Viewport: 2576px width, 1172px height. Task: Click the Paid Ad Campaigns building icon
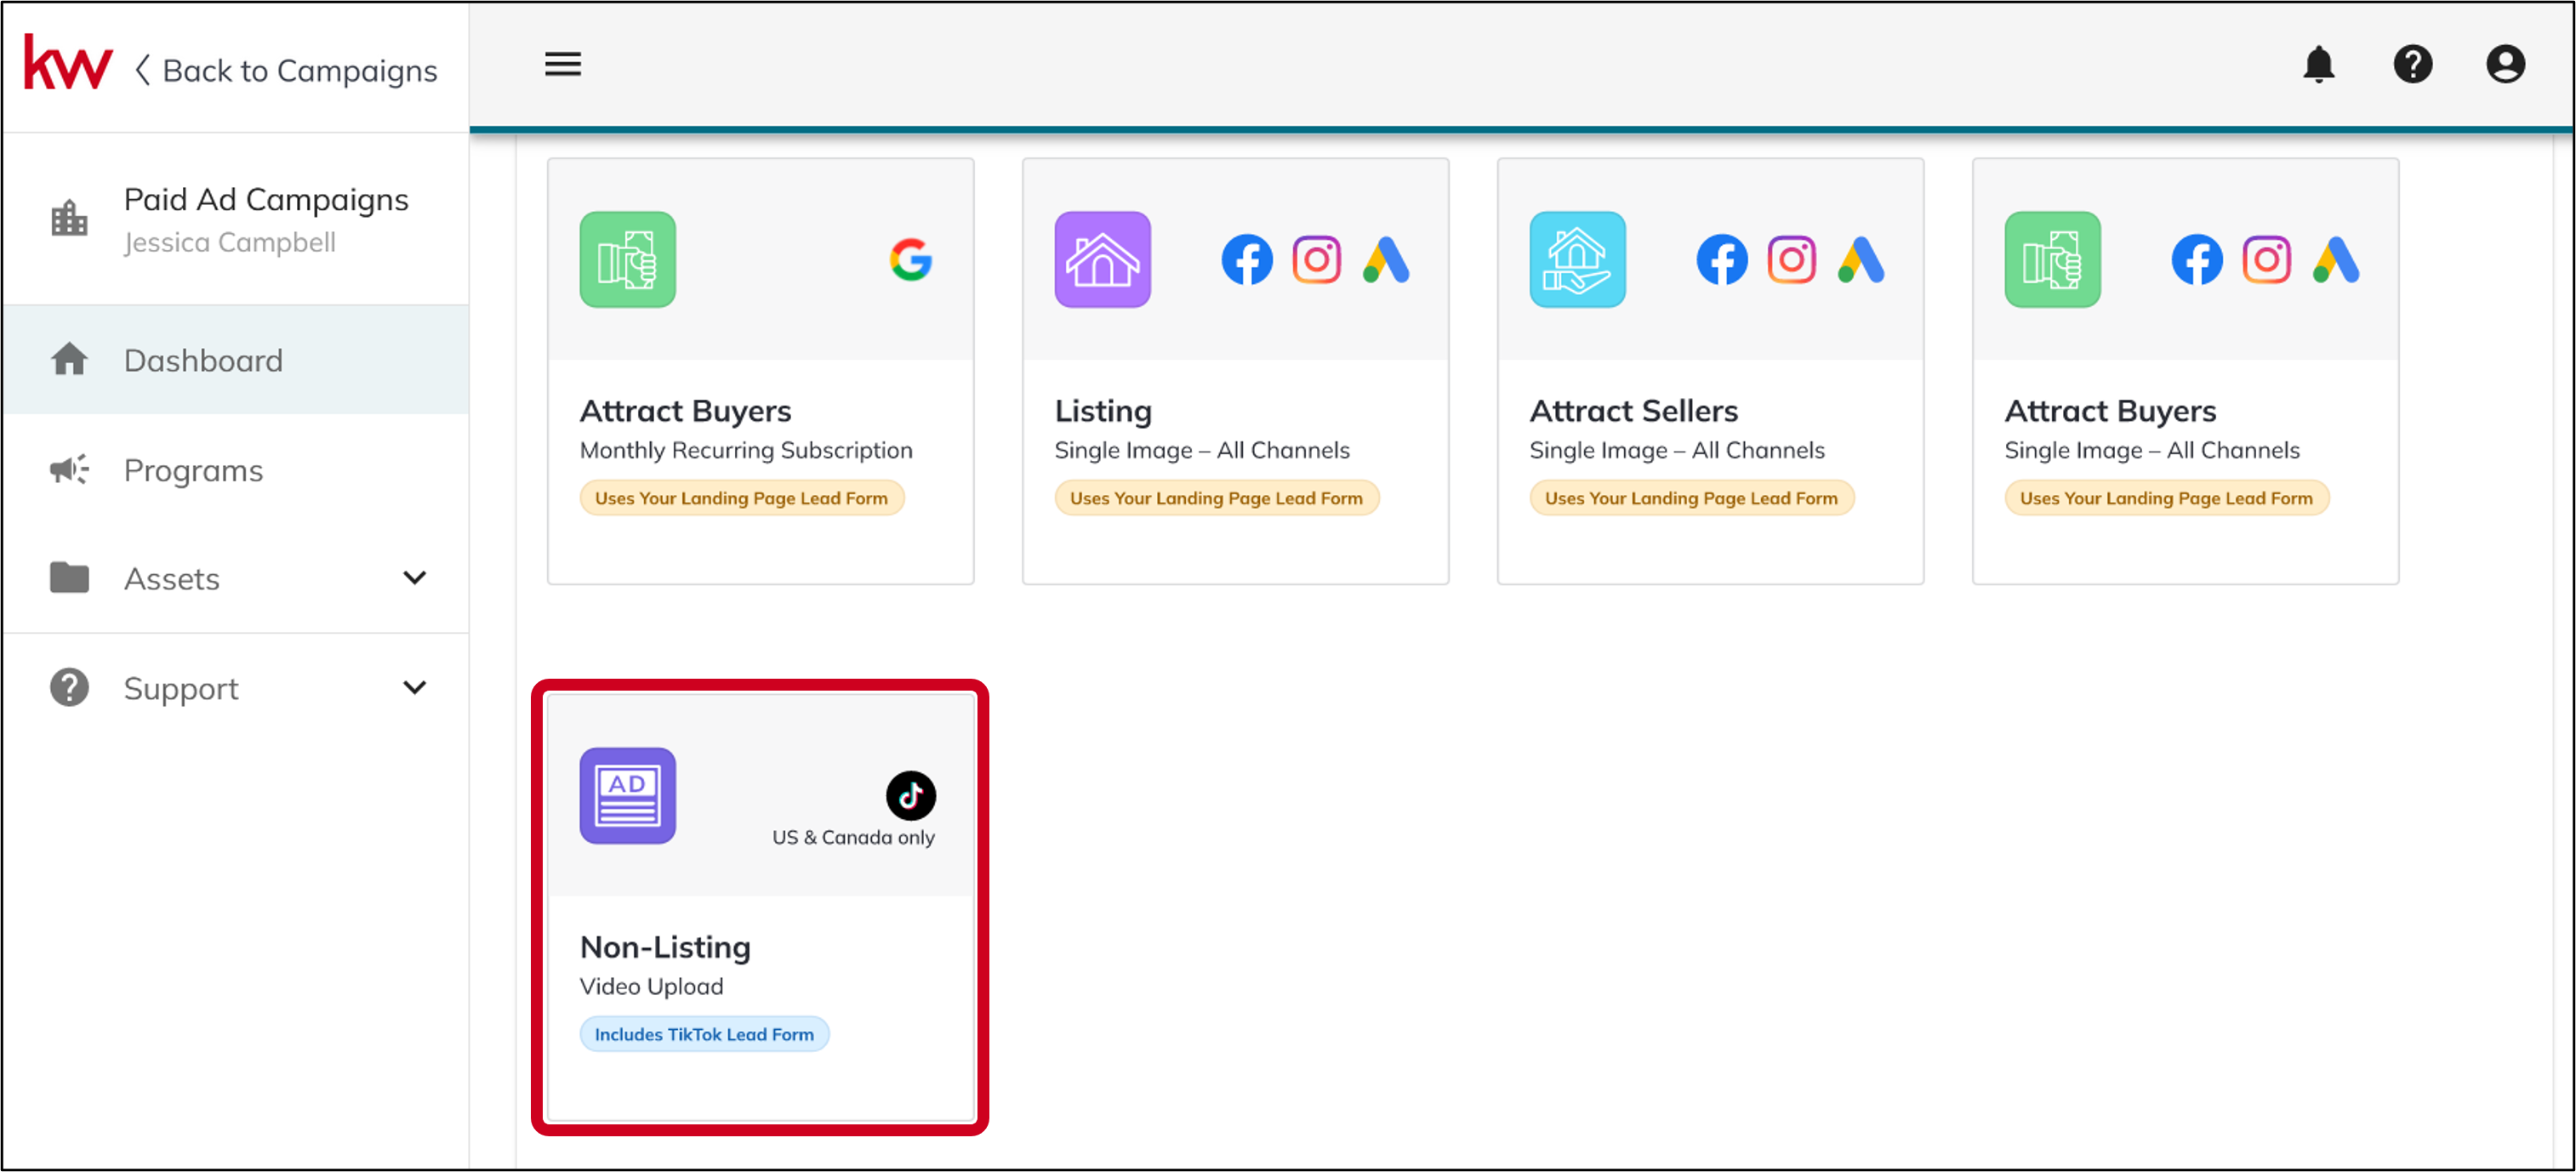(69, 218)
